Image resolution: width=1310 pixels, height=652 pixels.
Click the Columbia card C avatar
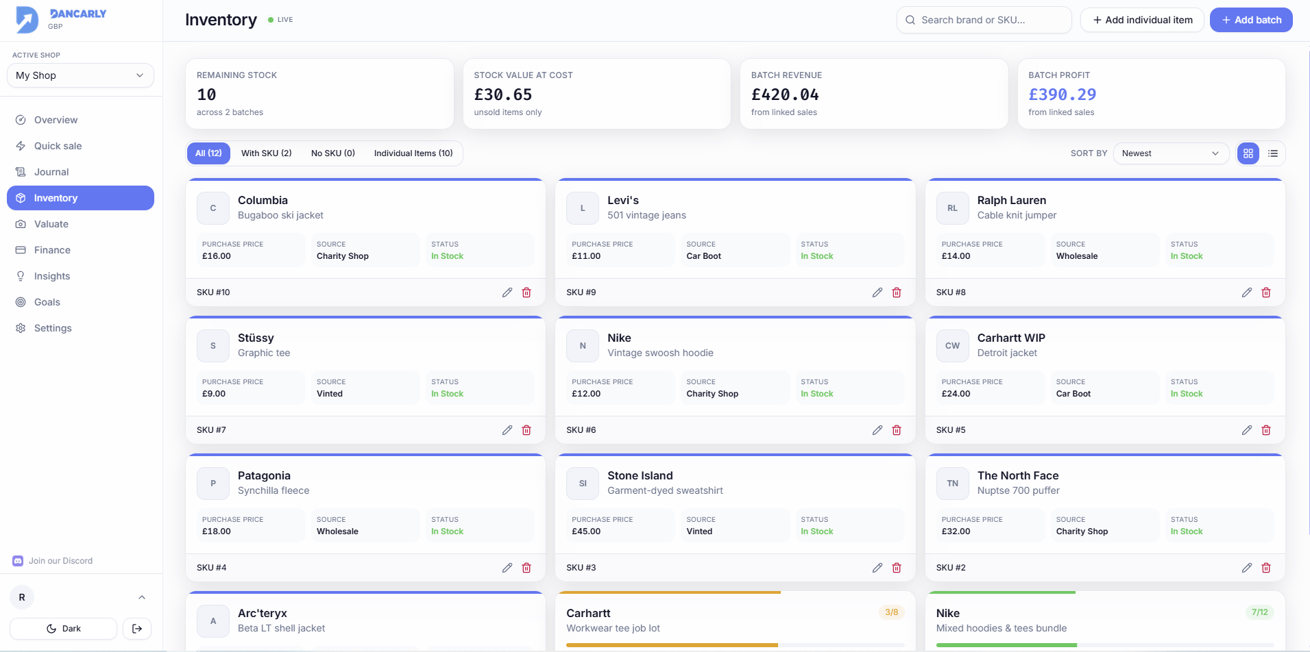[213, 208]
